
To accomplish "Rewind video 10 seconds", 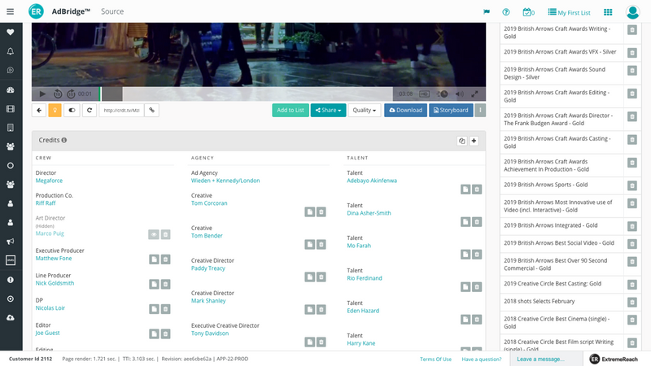I will [x=58, y=94].
